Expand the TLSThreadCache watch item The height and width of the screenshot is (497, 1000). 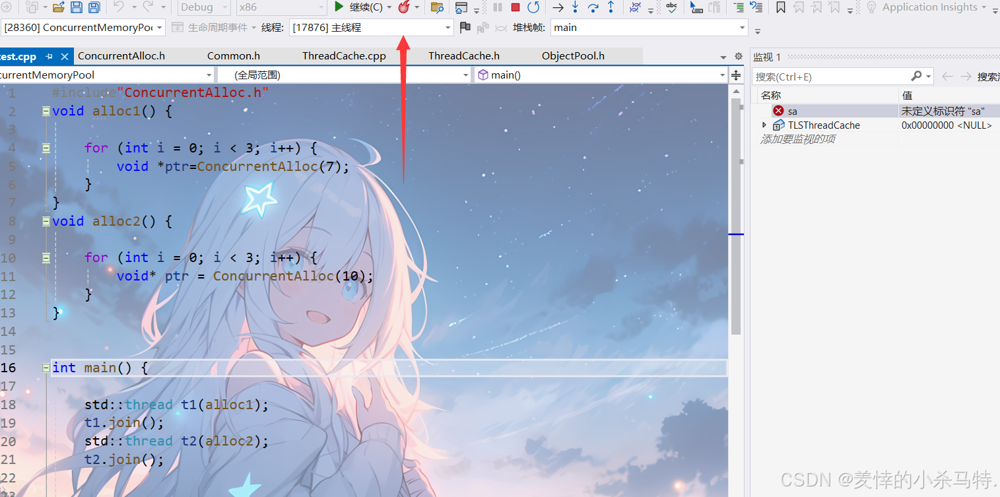click(764, 125)
